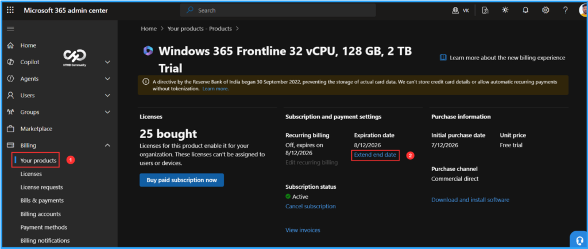Collapse the Billing menu chevron

(107, 145)
